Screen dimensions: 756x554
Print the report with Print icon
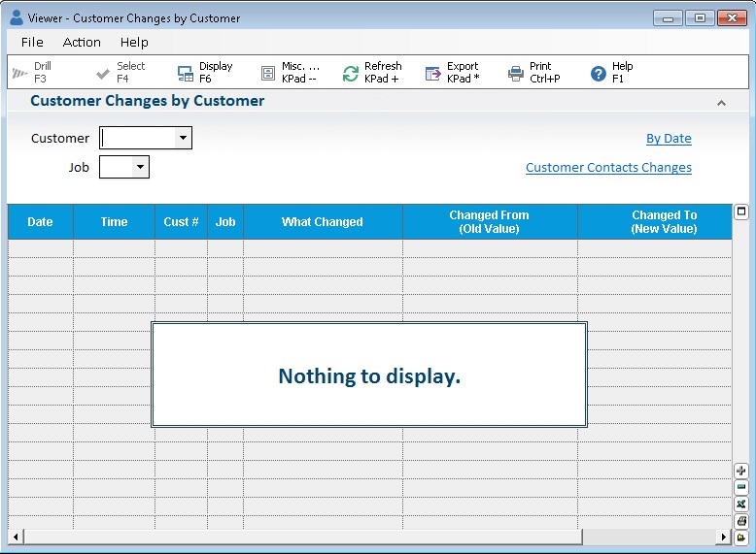[516, 74]
